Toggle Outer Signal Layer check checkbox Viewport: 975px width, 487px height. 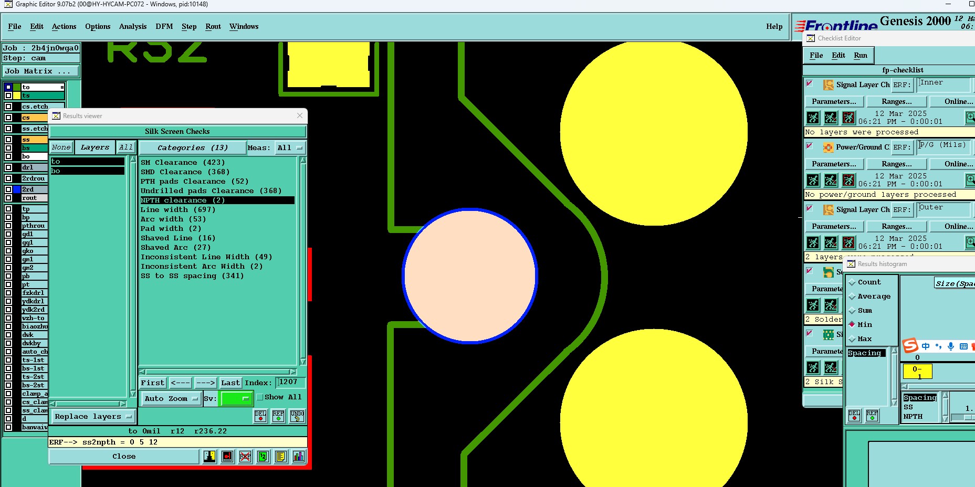pyautogui.click(x=810, y=209)
